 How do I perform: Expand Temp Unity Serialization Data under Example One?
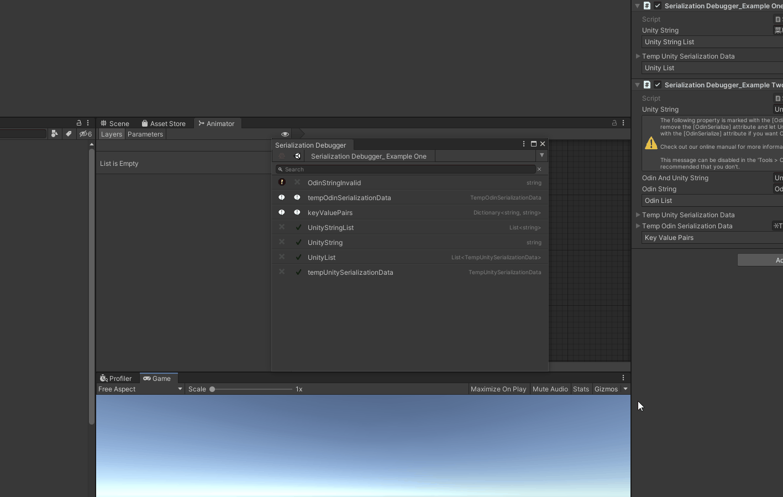(x=638, y=56)
